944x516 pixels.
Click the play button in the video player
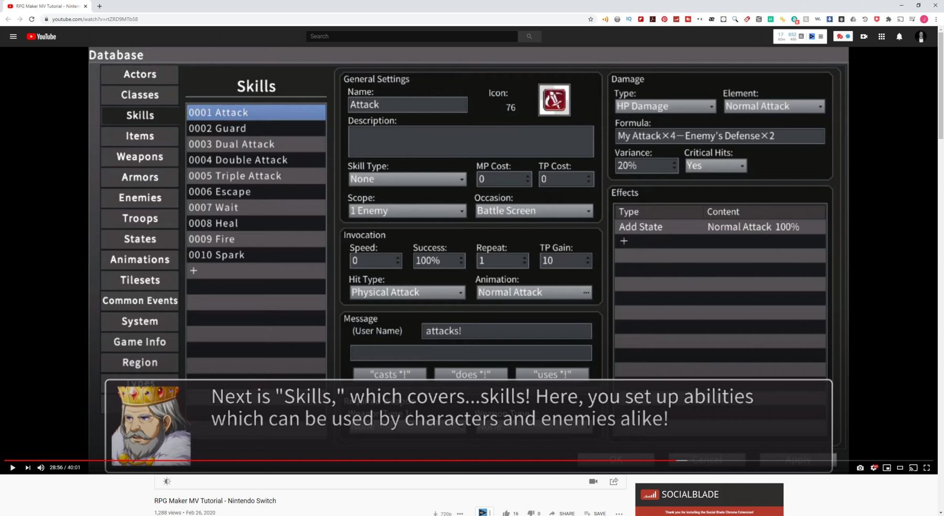[13, 468]
